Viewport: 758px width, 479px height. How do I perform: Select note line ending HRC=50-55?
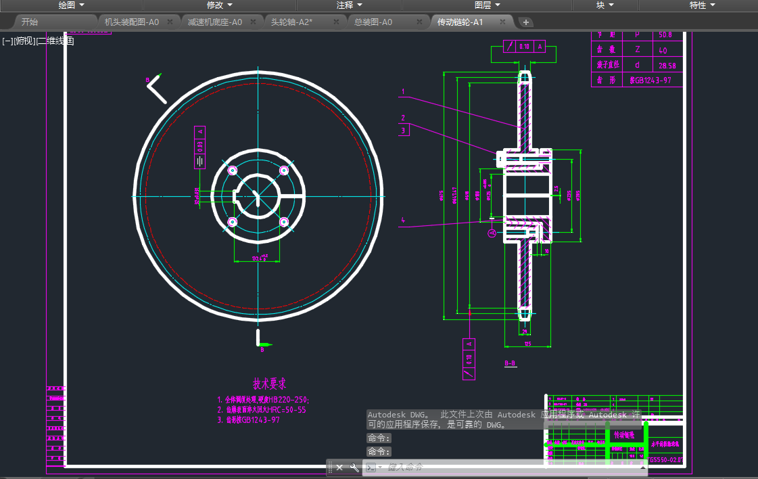262,410
